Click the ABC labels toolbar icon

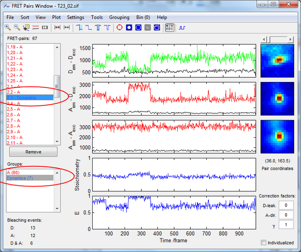click(x=169, y=28)
